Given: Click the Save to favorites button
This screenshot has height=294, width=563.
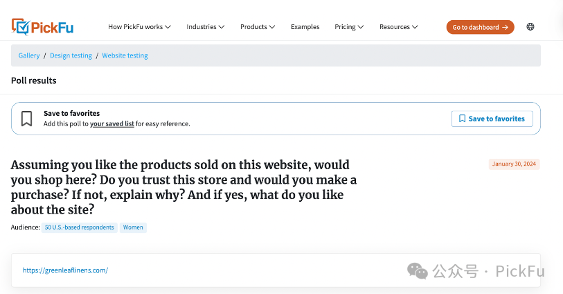Looking at the screenshot, I should 492,119.
